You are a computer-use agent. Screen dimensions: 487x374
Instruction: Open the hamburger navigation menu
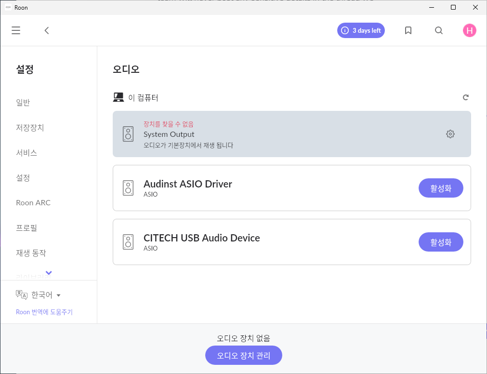tap(16, 31)
